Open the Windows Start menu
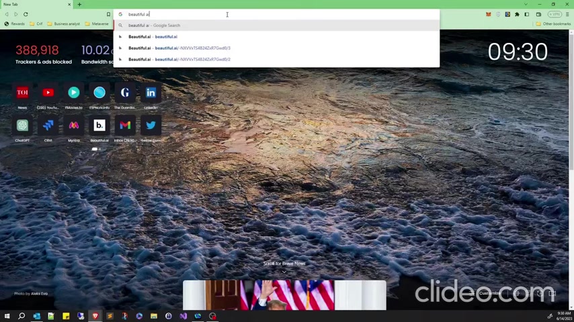The height and width of the screenshot is (322, 574). (7, 316)
